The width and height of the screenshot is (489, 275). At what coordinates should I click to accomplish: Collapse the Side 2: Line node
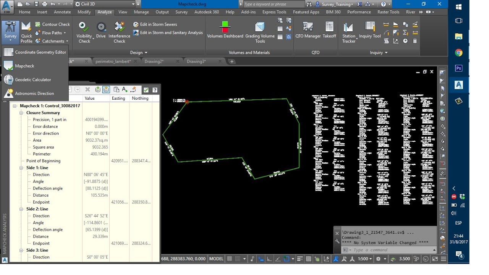point(22,209)
